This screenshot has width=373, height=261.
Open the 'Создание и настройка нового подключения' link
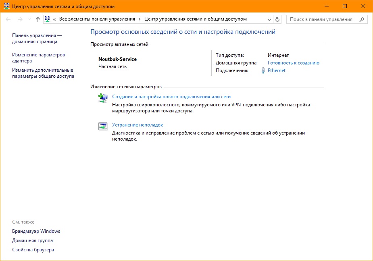point(171,97)
